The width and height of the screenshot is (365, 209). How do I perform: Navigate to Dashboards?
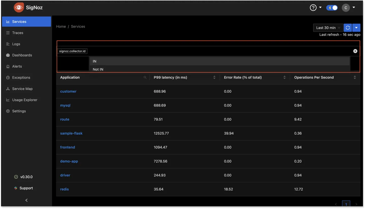pyautogui.click(x=26, y=55)
